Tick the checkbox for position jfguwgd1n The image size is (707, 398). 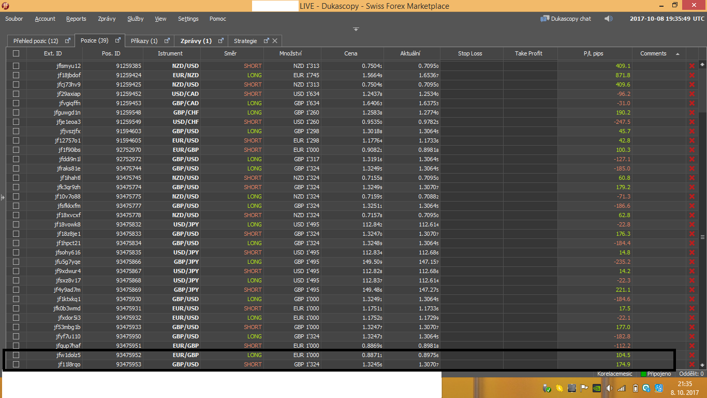(x=16, y=112)
